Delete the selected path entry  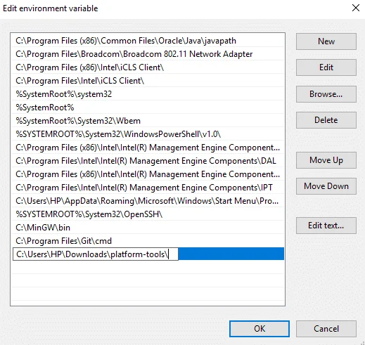coord(326,120)
